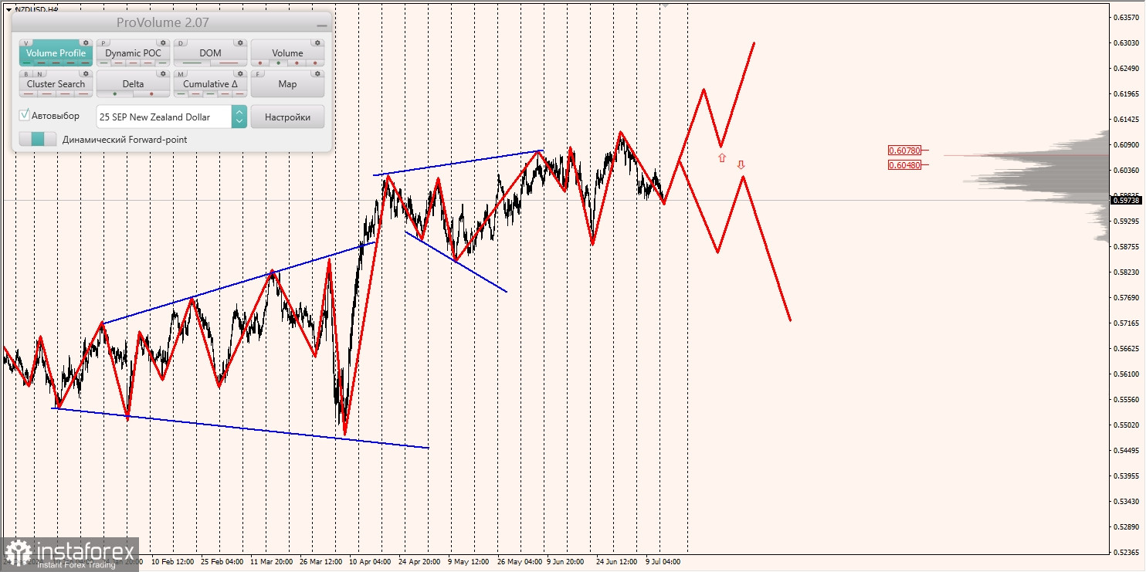Click the F hotkey tag on Map
This screenshot has height=572, width=1146.
[258, 74]
